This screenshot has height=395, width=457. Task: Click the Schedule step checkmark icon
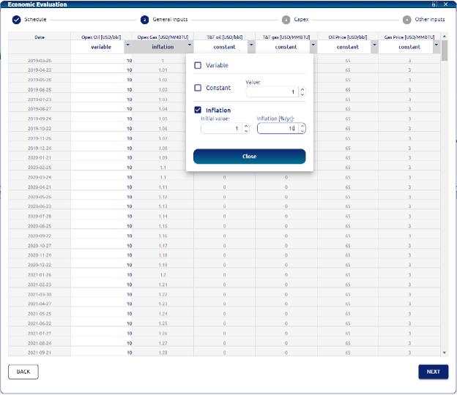tap(16, 20)
